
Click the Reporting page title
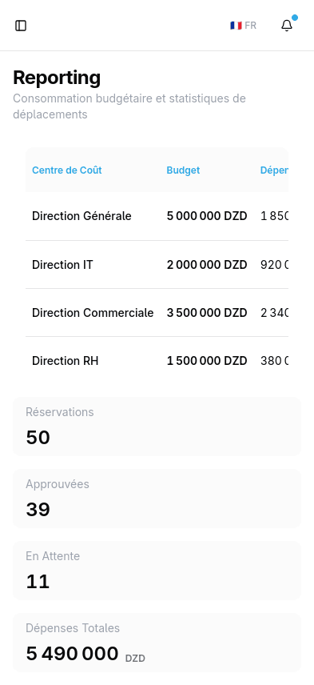pos(57,78)
